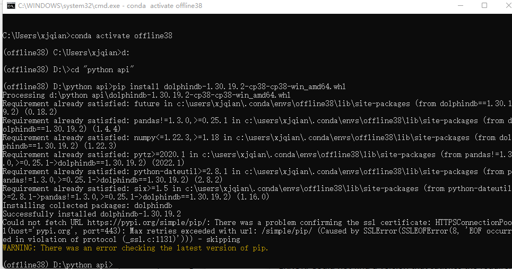This screenshot has height=269, width=512.
Task: Click the 'C:\Users\xjqian>d:' drive change line
Action: [x=66, y=53]
